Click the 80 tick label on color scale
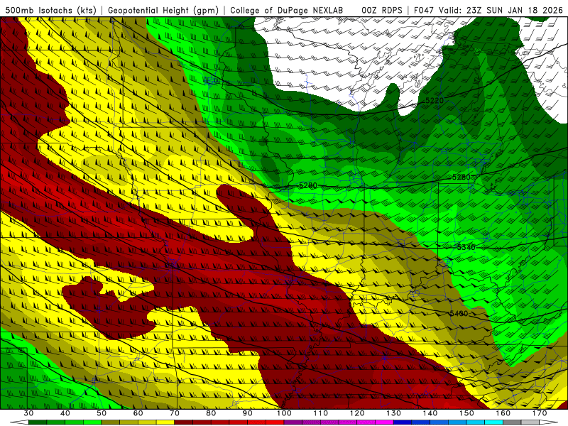The width and height of the screenshot is (568, 426). [211, 413]
